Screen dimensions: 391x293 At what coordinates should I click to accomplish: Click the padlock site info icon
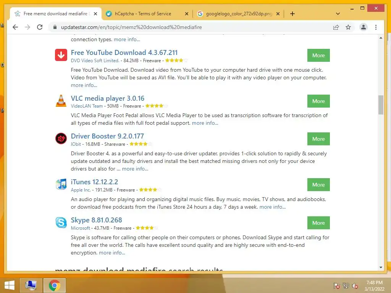(55, 27)
